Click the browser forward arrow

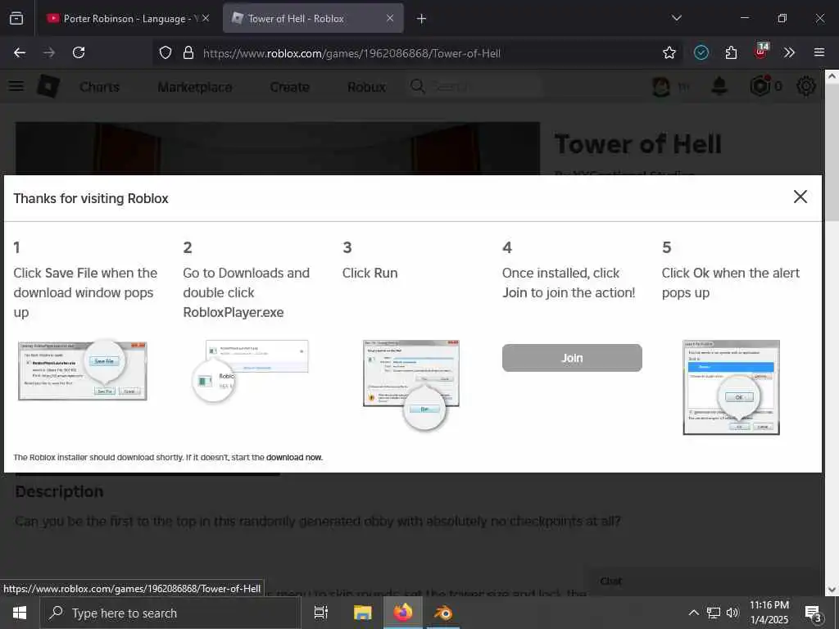(x=49, y=52)
